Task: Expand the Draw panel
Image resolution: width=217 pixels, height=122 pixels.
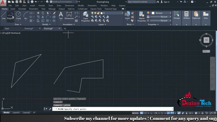Action: [x=18, y=24]
